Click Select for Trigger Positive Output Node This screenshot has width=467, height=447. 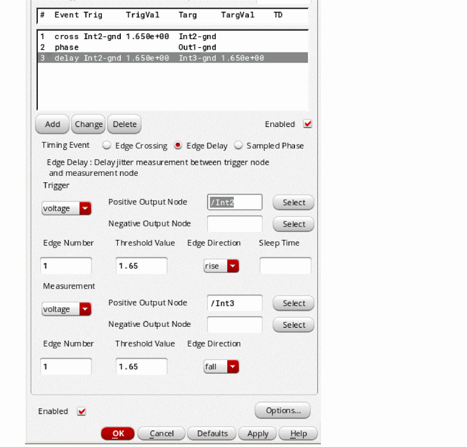point(294,203)
